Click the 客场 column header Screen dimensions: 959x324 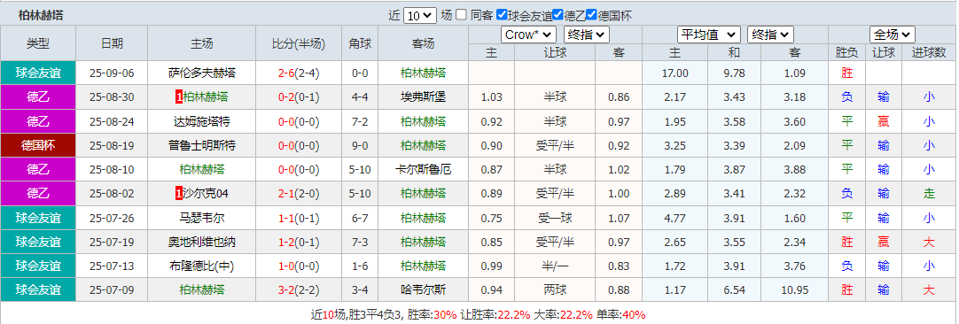(424, 43)
